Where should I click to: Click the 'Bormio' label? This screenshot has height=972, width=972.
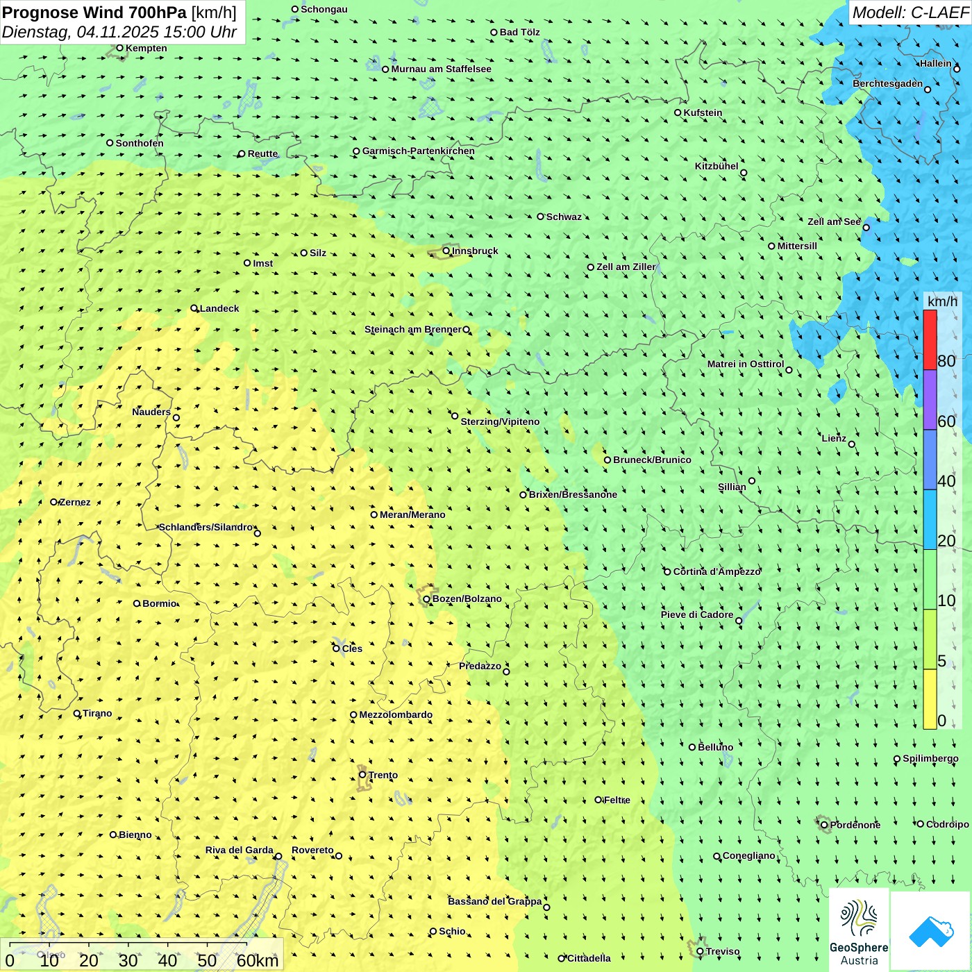(x=160, y=603)
